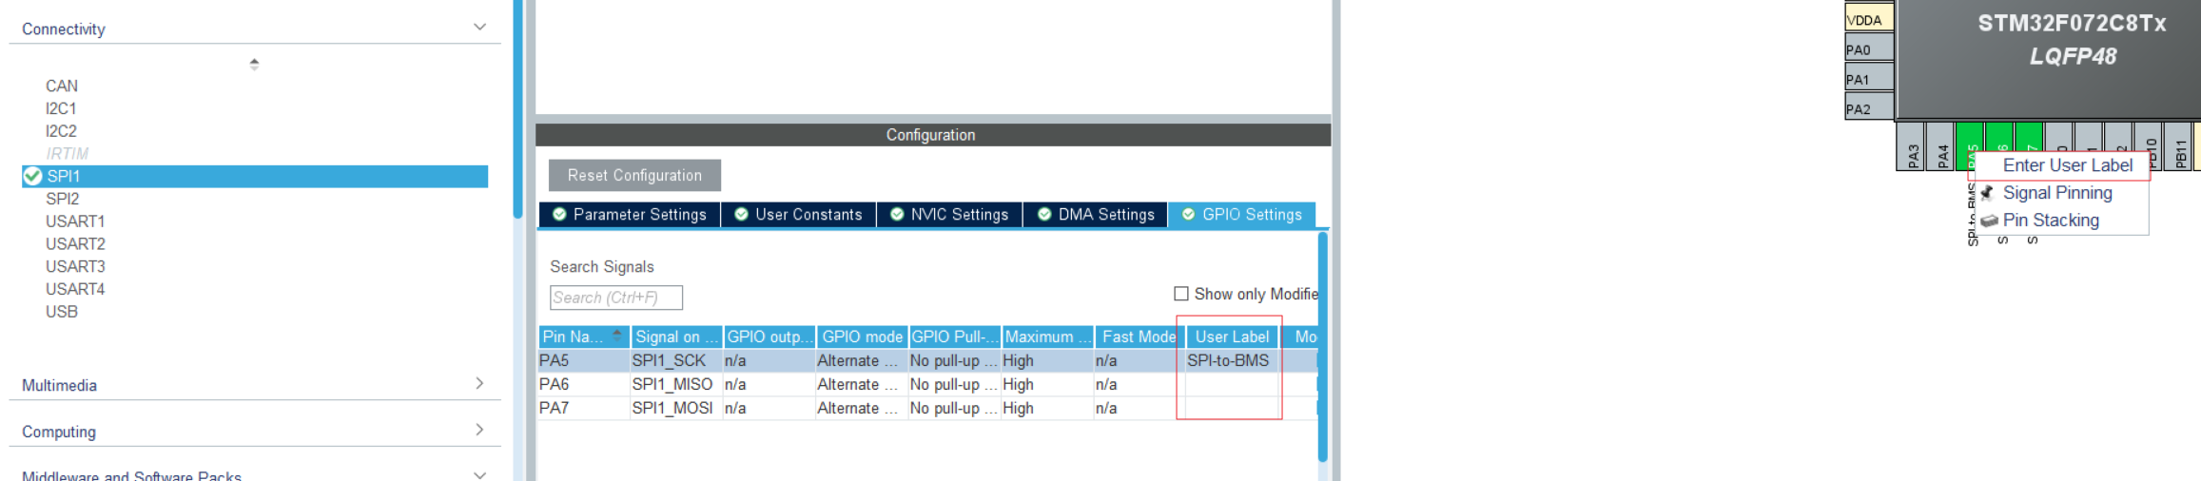Click the empty User Label cell for PA7
This screenshot has width=2201, height=481.
(x=1231, y=409)
